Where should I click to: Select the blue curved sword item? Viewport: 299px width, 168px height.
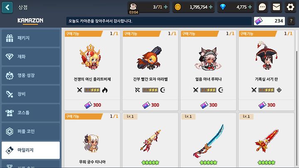208,140
